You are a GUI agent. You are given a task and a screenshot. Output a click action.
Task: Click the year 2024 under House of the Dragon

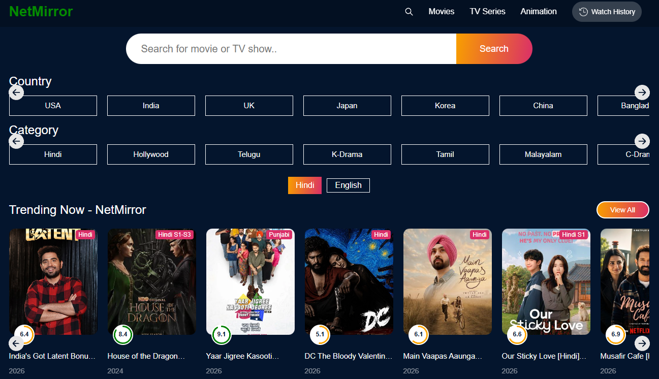pos(115,371)
